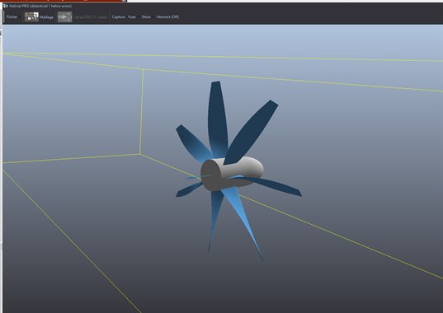Click the Maillage mesh icon
The height and width of the screenshot is (313, 443).
point(31,17)
